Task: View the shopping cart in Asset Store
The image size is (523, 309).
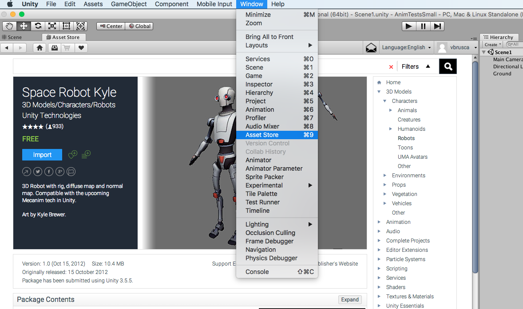Action: click(67, 47)
